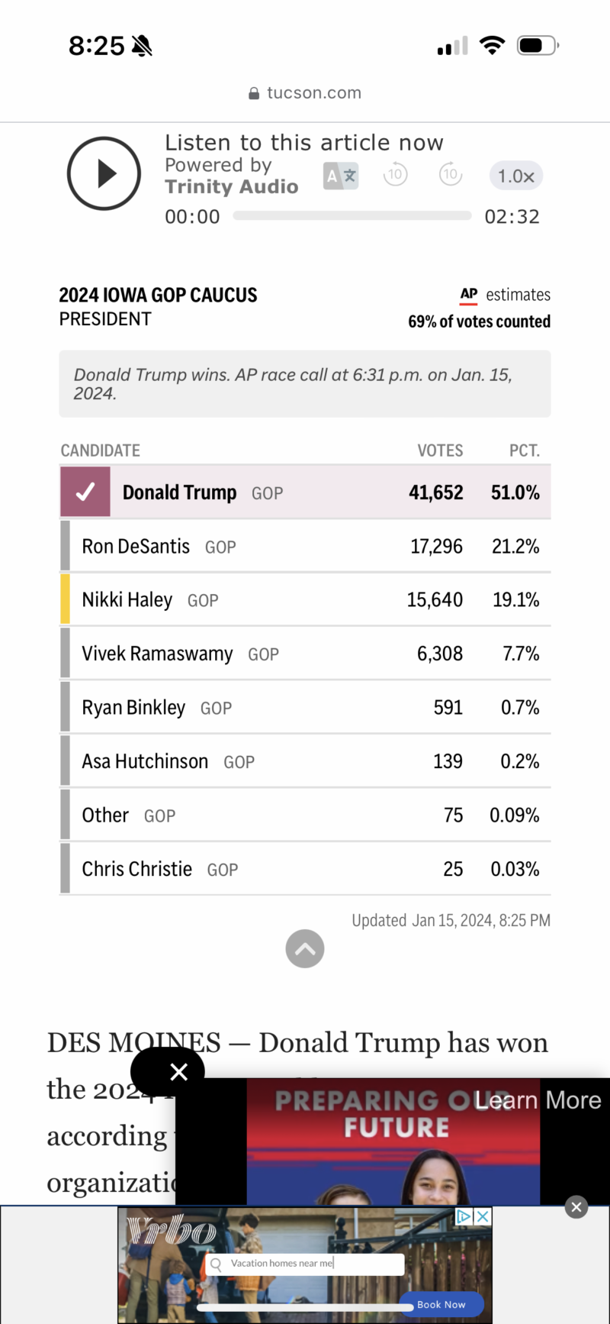The image size is (610, 1324).
Task: Rewind audio 10 seconds
Action: pos(395,175)
